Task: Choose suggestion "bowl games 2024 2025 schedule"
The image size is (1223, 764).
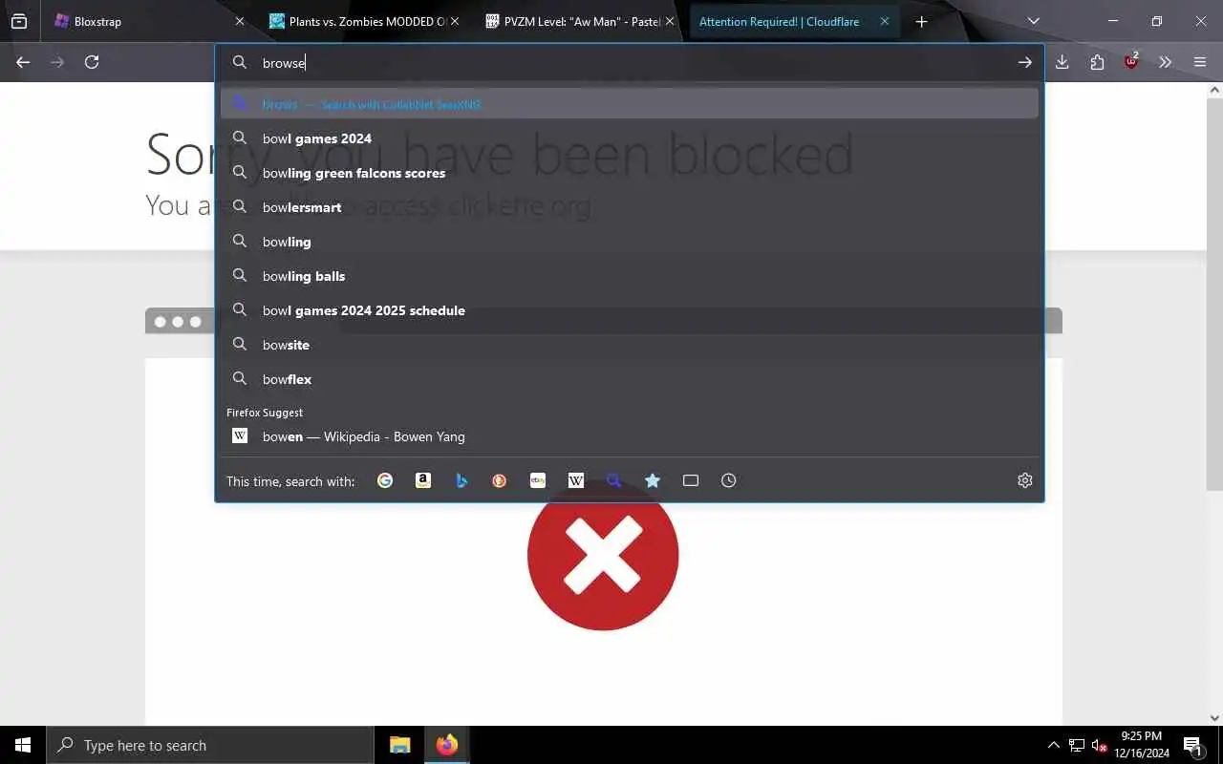Action: point(630,310)
